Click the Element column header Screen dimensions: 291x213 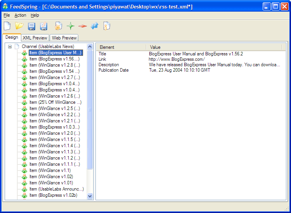121,47
